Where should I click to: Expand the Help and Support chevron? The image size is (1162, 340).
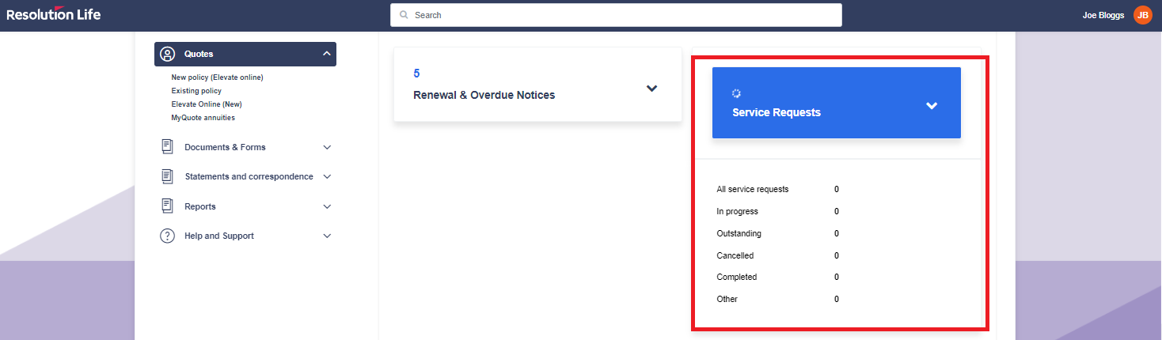click(327, 236)
